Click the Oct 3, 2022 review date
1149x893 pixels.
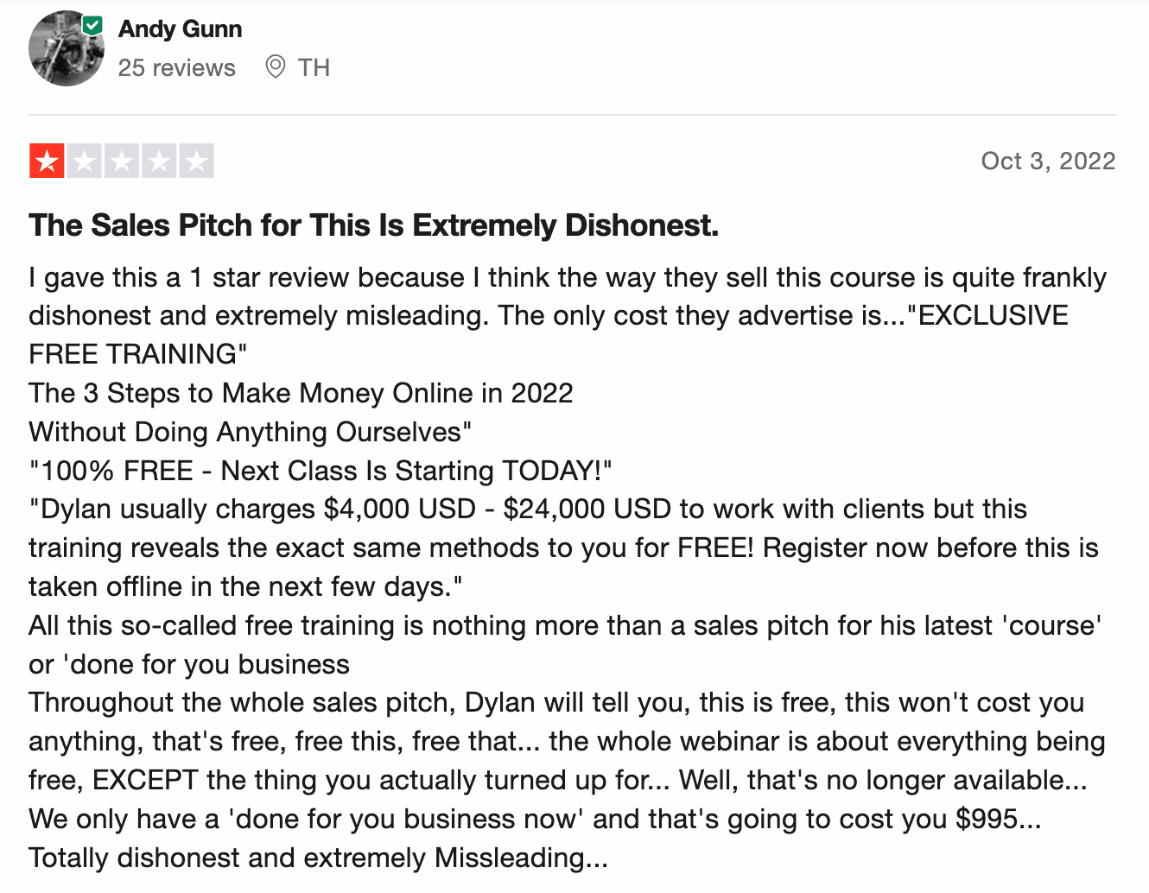(x=1048, y=161)
